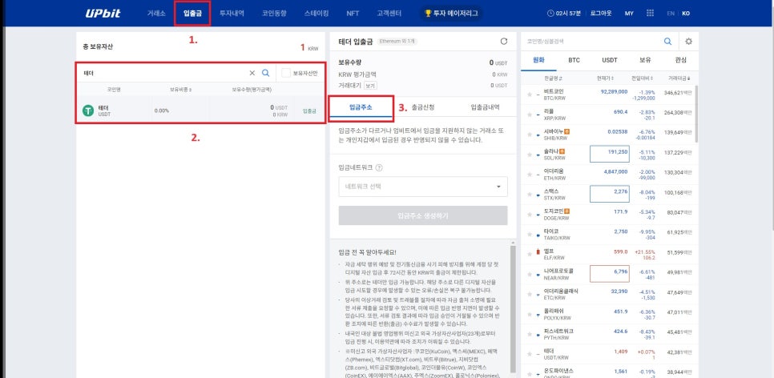Click the coin list search magnifier
This screenshot has width=774, height=378.
coord(668,42)
